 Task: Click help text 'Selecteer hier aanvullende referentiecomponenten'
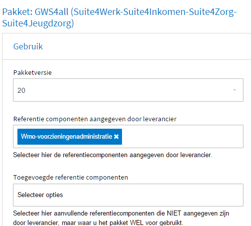click(x=121, y=218)
